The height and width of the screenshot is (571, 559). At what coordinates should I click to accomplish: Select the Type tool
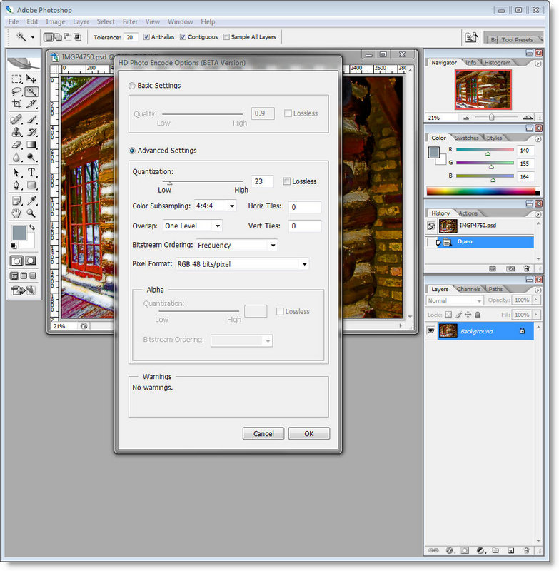(x=31, y=173)
